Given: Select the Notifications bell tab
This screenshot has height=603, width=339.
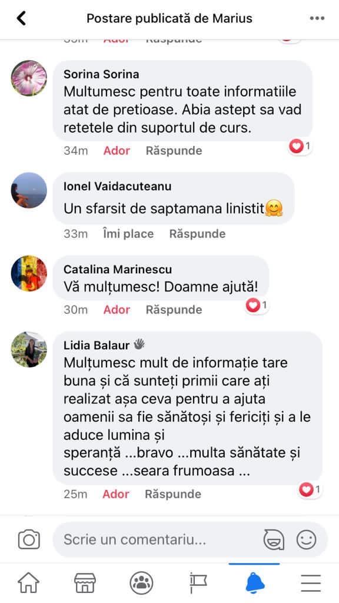Looking at the screenshot, I should (254, 583).
